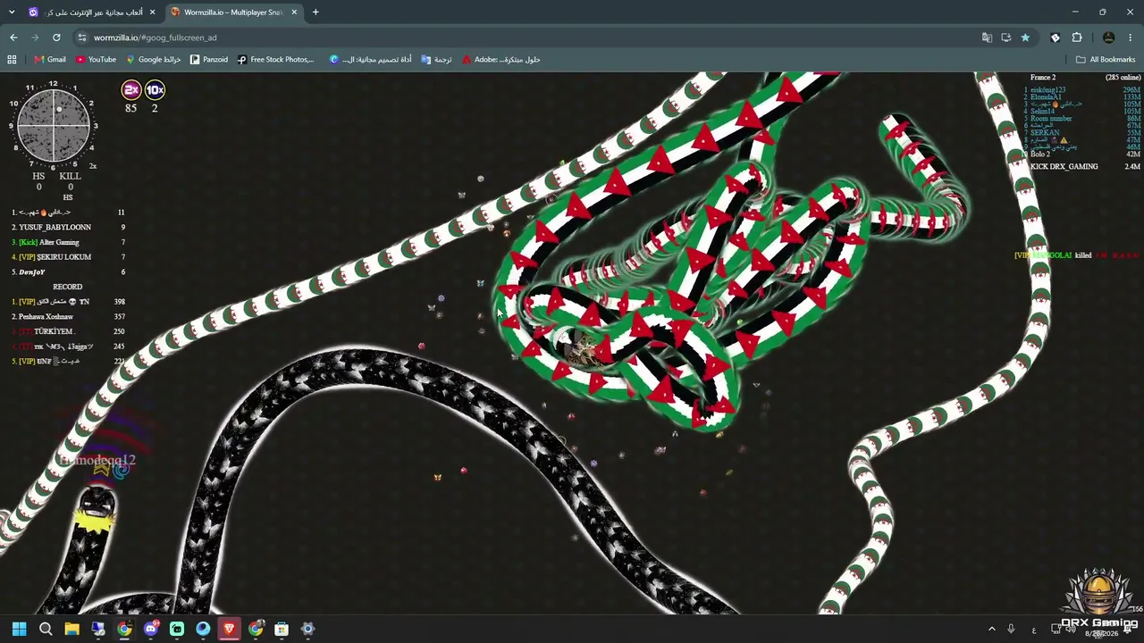The height and width of the screenshot is (643, 1144).
Task: Click leaderboard player eiskönig123
Action: click(1047, 90)
